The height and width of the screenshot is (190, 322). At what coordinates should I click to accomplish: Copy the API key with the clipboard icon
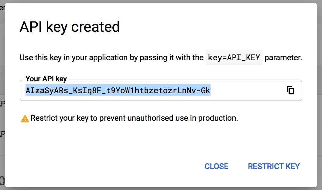(290, 90)
